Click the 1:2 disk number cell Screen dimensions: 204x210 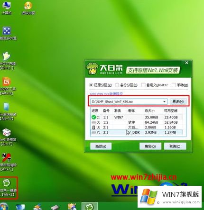(106, 122)
